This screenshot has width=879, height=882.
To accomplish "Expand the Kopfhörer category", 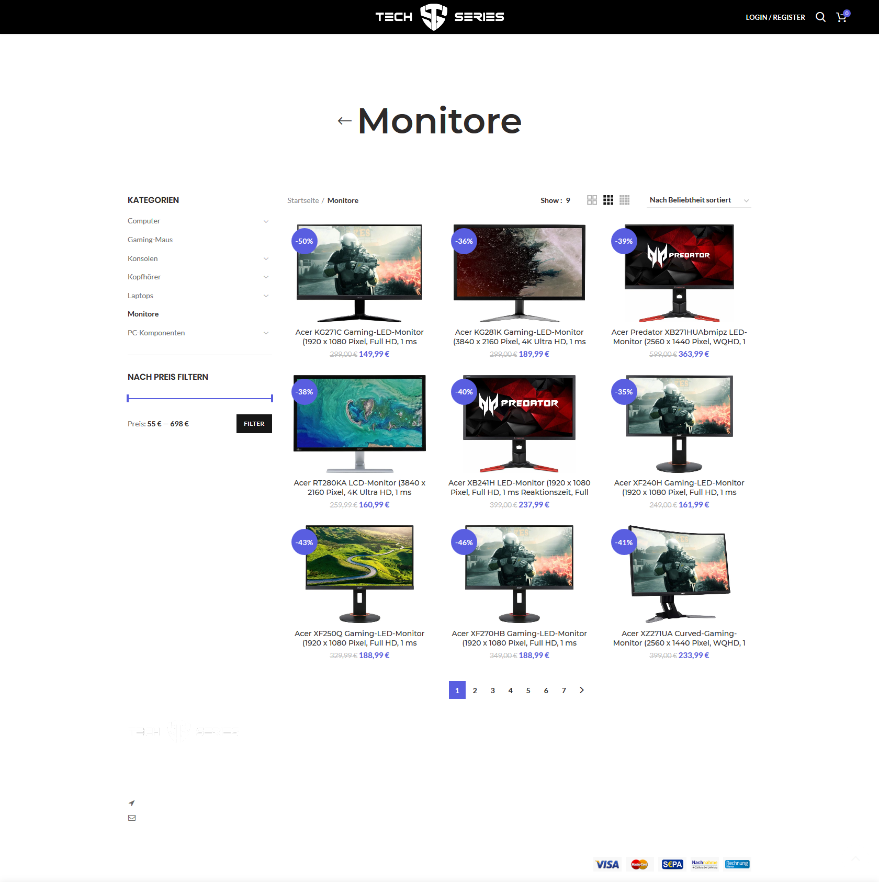I will (x=266, y=277).
